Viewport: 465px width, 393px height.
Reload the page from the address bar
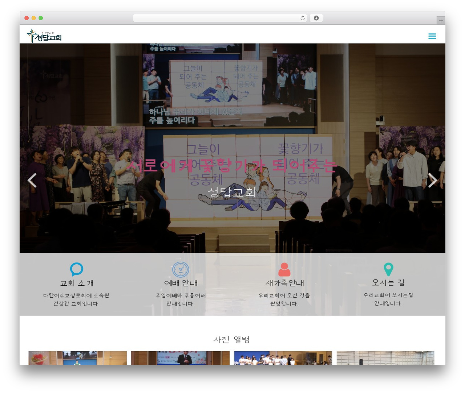(302, 18)
